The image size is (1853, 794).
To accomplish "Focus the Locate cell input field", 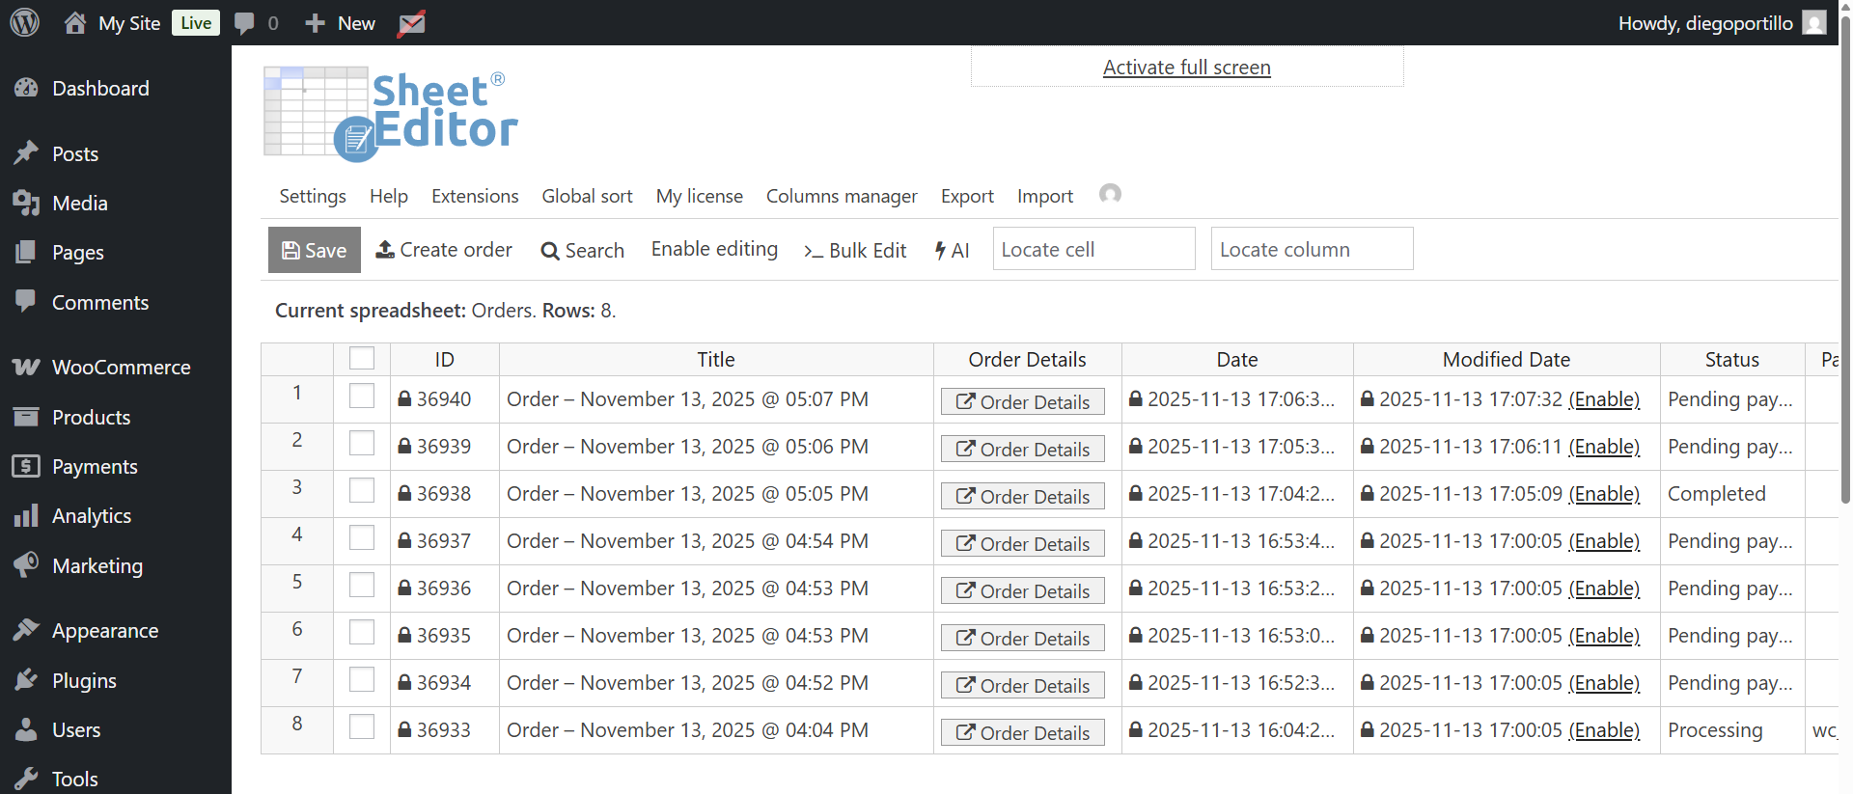I will 1093,249.
